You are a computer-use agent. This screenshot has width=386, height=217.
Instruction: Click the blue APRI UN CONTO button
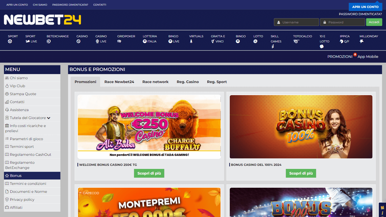[x=365, y=7]
